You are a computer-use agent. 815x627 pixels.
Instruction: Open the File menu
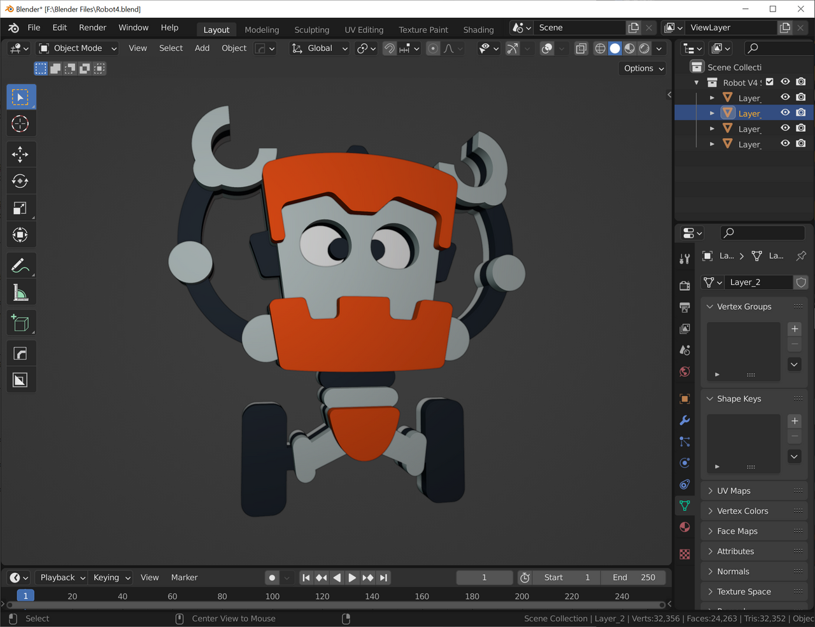click(34, 27)
